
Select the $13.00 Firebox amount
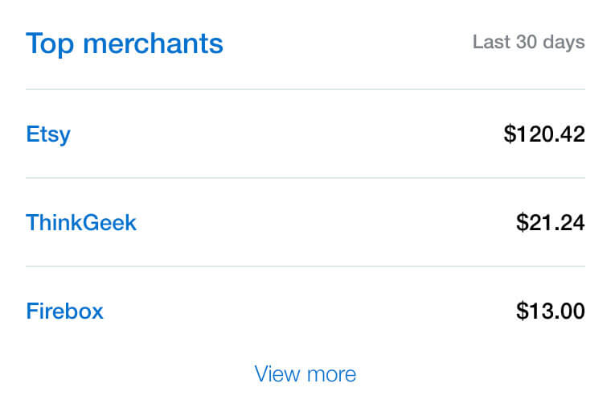pos(551,311)
